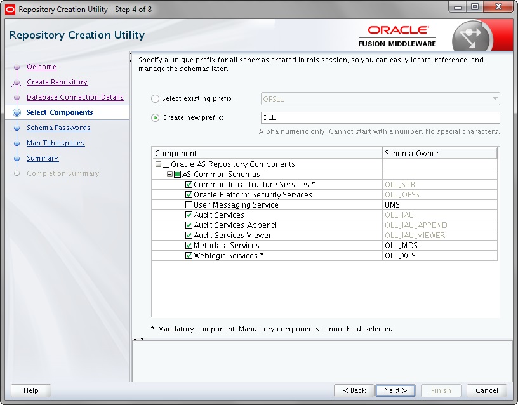Click the Next button
518x405 pixels.
click(395, 390)
